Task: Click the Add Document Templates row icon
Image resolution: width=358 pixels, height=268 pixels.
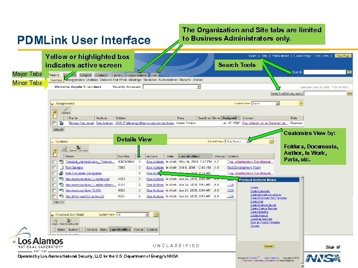Action: point(61,173)
